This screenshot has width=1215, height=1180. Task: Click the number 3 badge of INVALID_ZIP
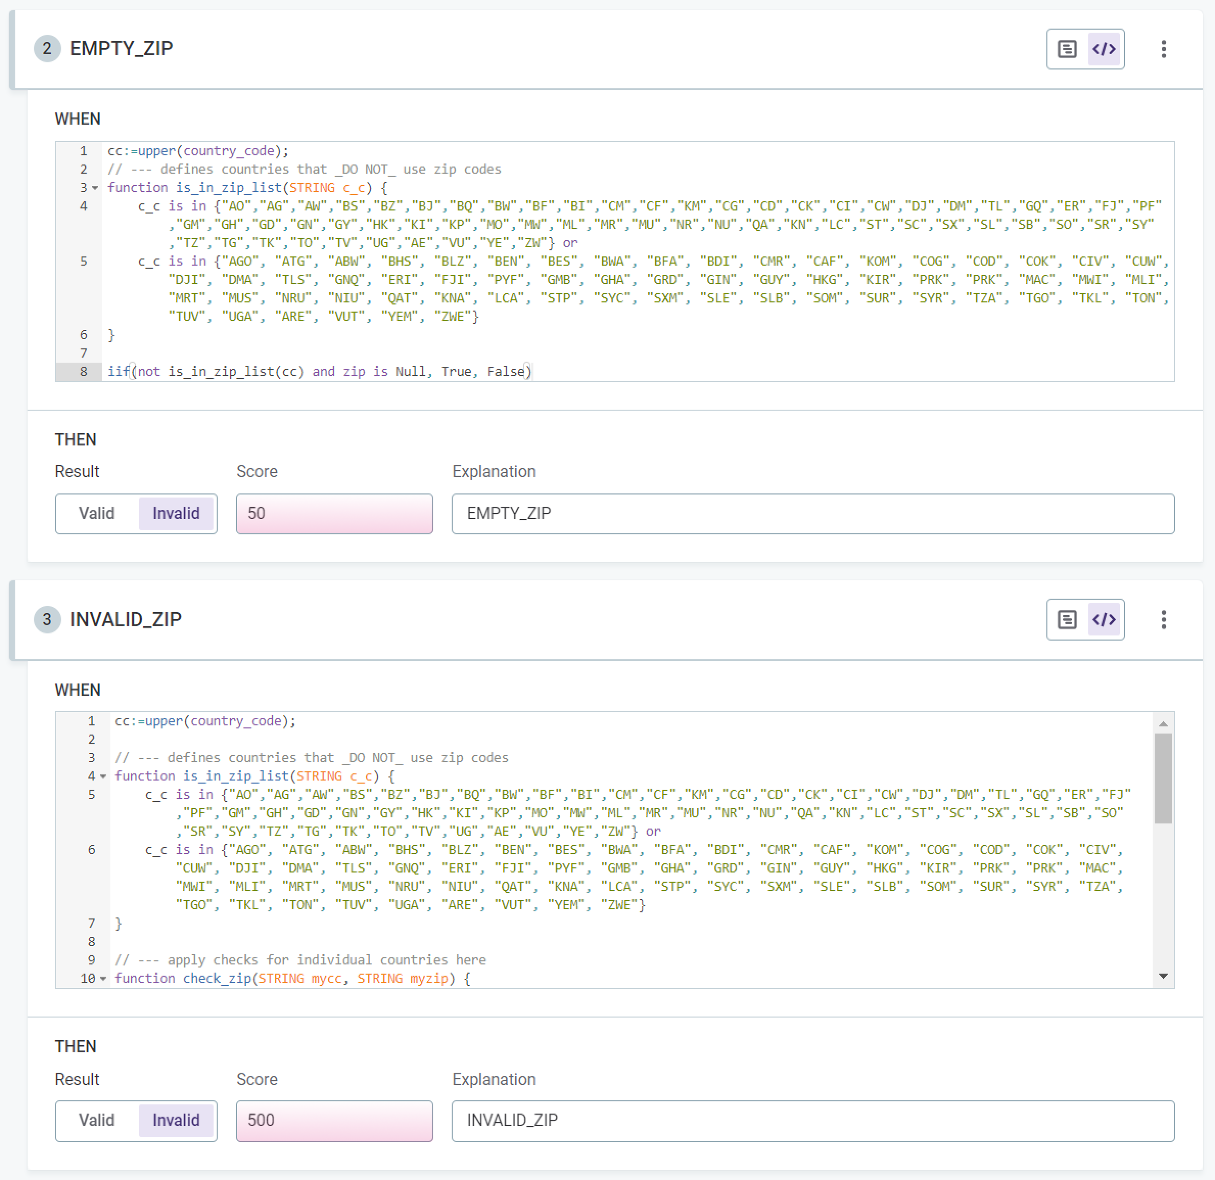pyautogui.click(x=47, y=619)
